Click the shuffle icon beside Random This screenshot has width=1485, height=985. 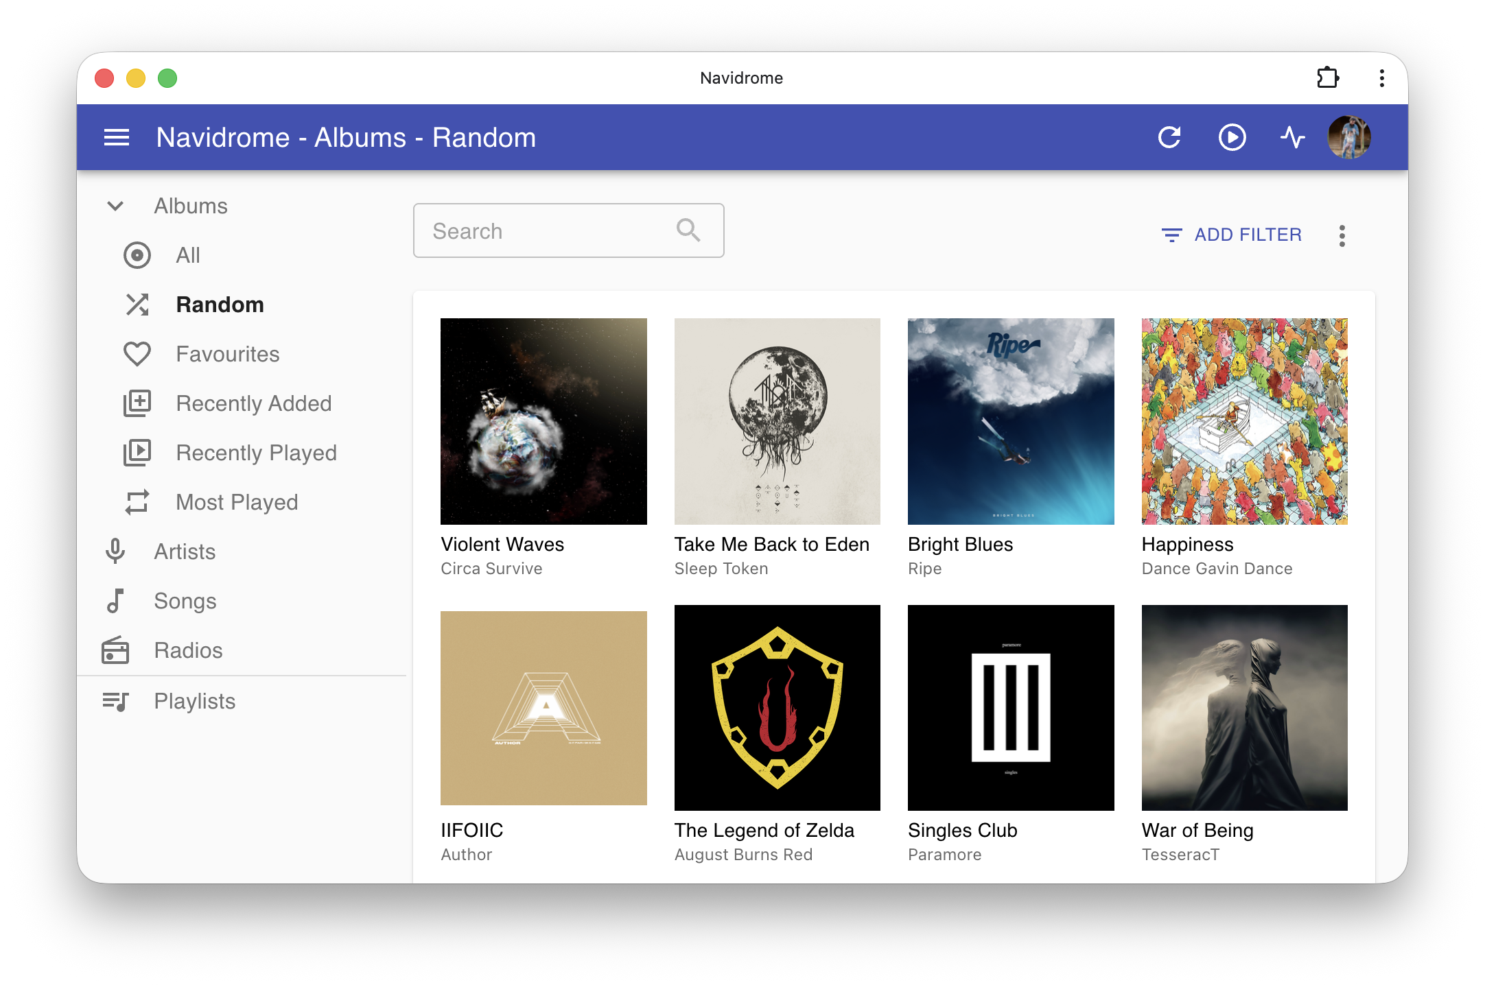137,305
